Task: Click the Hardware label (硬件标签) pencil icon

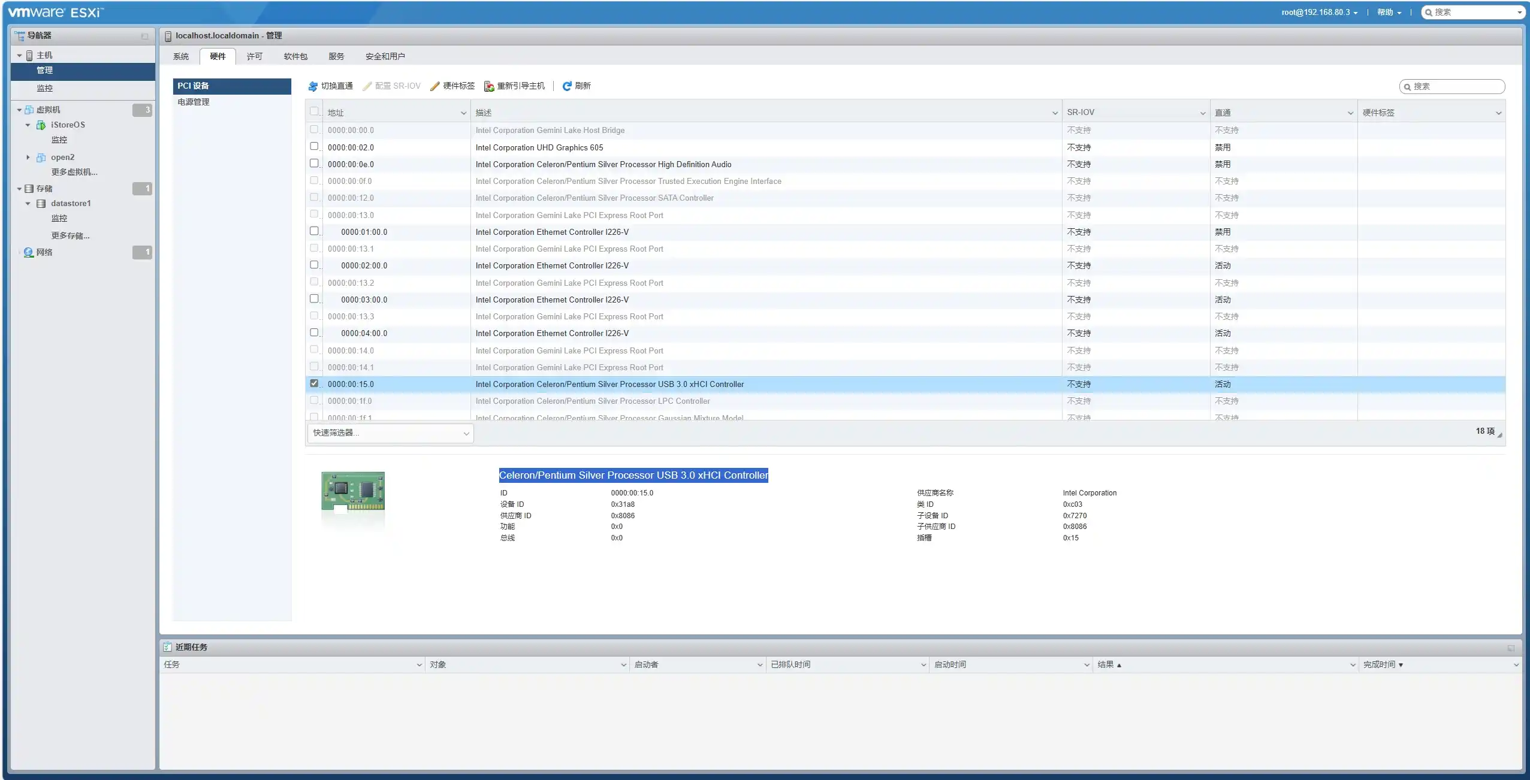Action: coord(434,86)
